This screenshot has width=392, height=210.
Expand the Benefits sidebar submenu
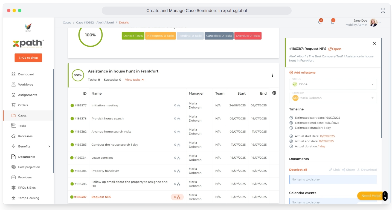coord(49,146)
